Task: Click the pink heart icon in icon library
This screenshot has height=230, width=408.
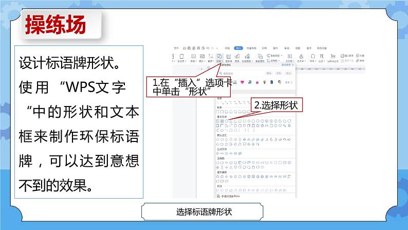Action: pyautogui.click(x=242, y=82)
